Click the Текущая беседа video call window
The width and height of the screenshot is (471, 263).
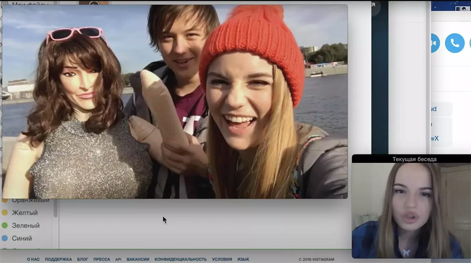coord(411,208)
